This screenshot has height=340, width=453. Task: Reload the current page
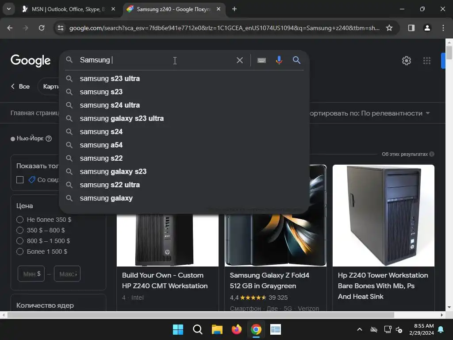[42, 28]
